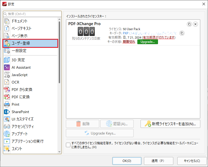Screen dimensions: 208x167
Task: Click the category list scrollbar thumb
Action: click(x=59, y=52)
